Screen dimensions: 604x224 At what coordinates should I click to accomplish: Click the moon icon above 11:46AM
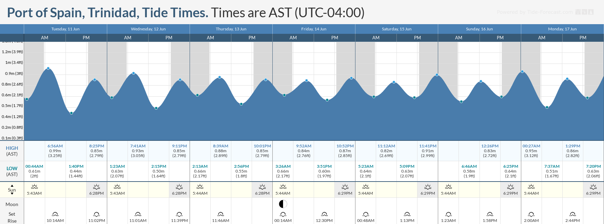pos(221,214)
